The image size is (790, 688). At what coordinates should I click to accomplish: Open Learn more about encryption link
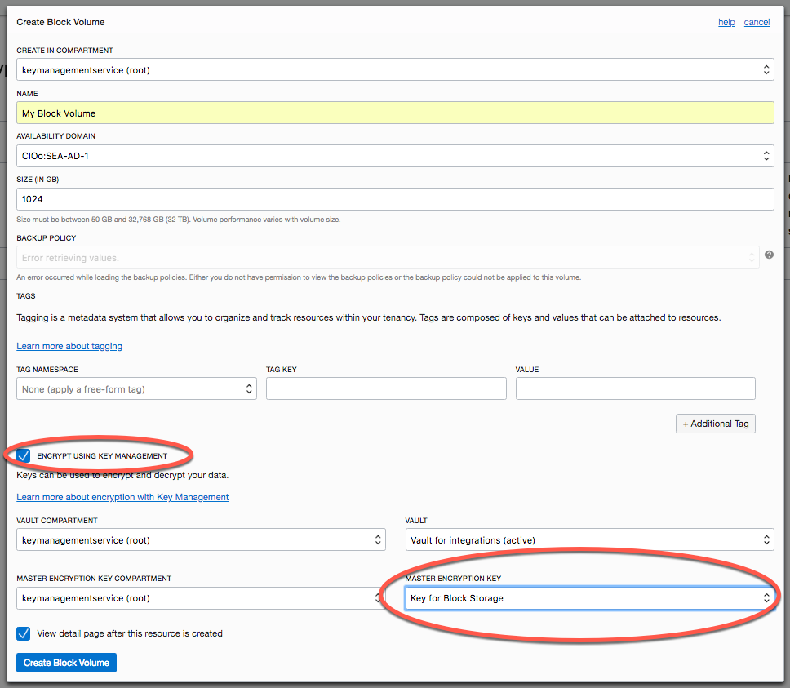click(122, 497)
